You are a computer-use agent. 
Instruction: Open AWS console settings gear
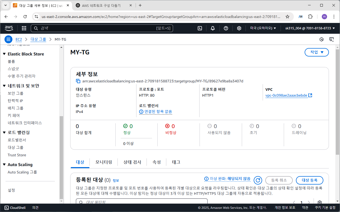click(x=239, y=28)
